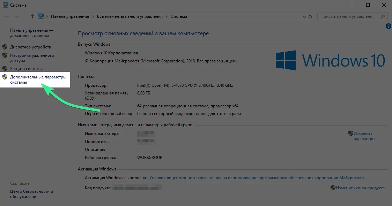The image size is (392, 206).
Task: Open Защита системы link
Action: 26,69
